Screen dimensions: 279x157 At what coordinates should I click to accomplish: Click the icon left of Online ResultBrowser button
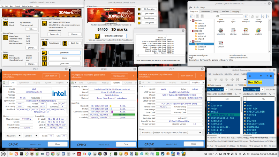[x=97, y=36]
